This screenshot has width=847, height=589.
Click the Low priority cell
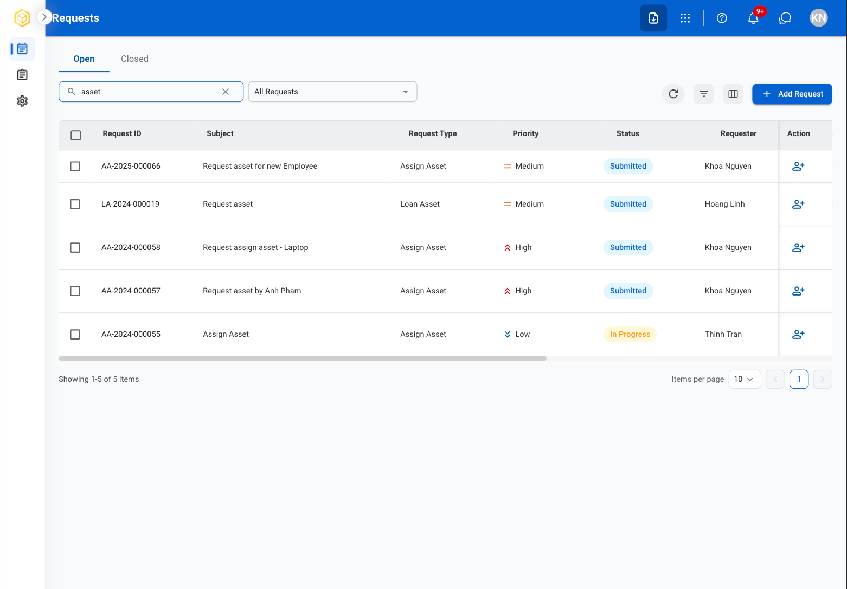(x=517, y=334)
